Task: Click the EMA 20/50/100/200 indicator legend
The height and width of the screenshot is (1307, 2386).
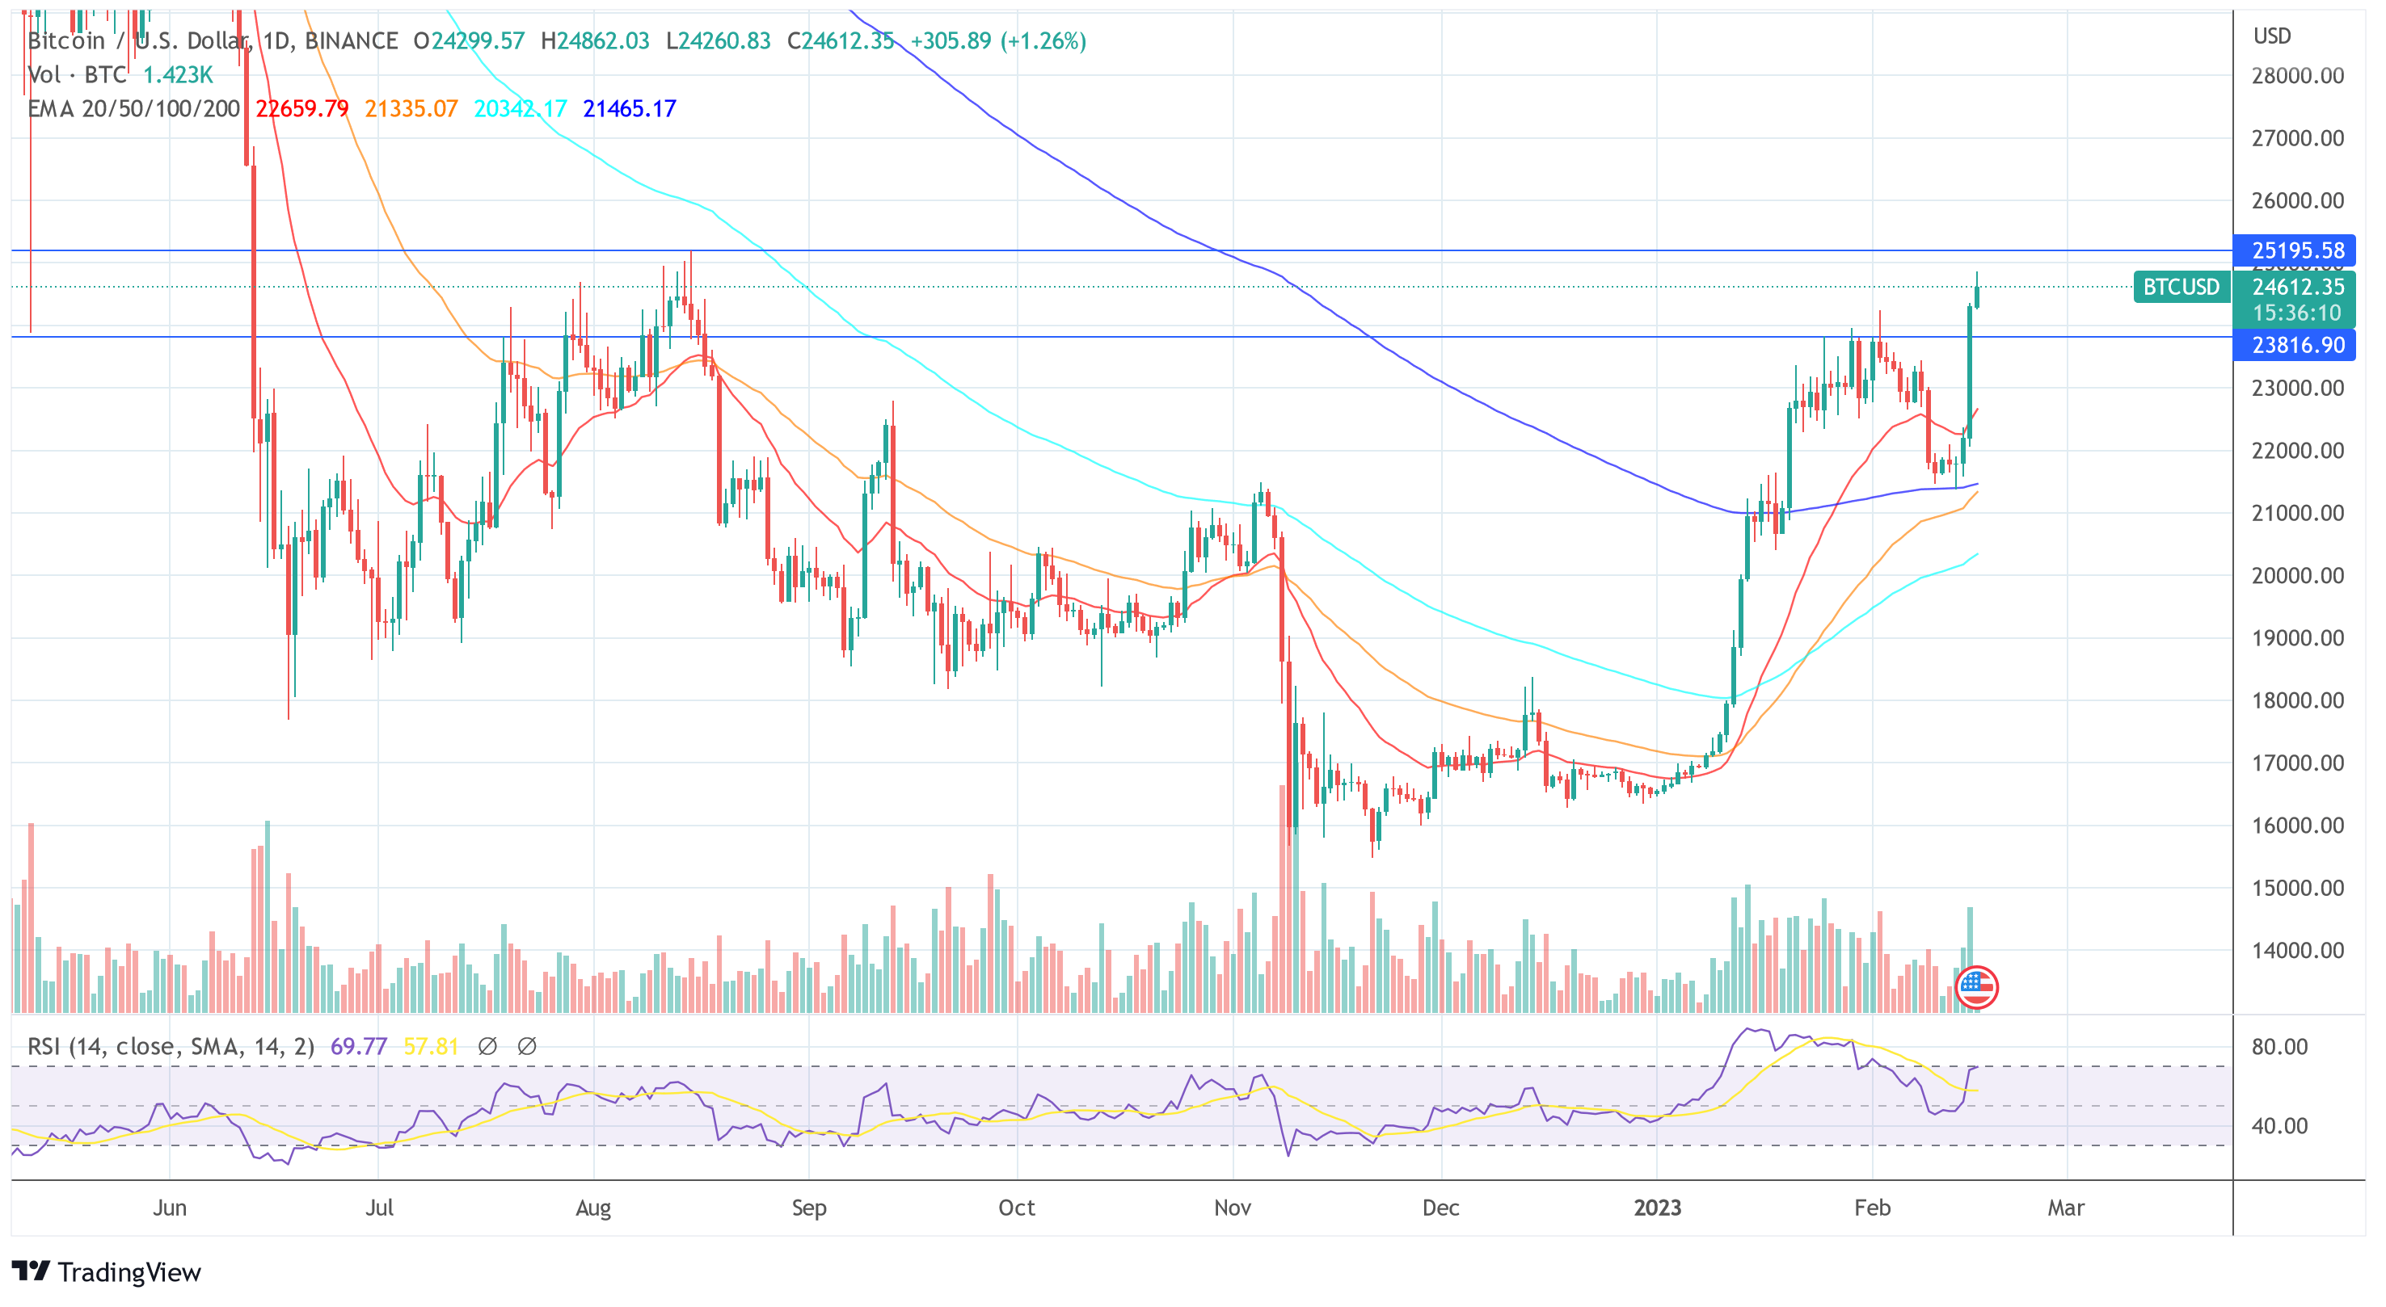Action: [134, 109]
